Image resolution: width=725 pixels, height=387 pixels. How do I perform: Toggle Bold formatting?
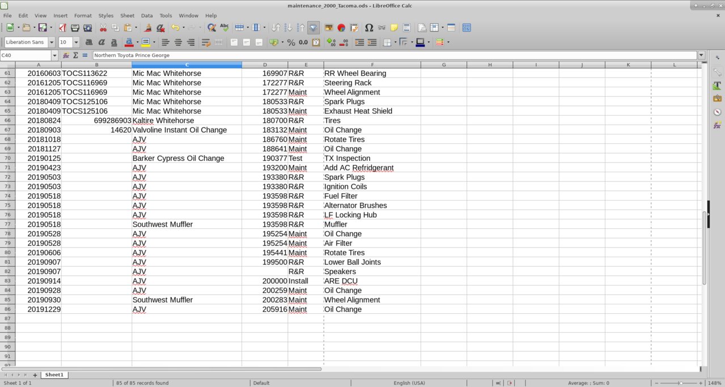tap(89, 42)
